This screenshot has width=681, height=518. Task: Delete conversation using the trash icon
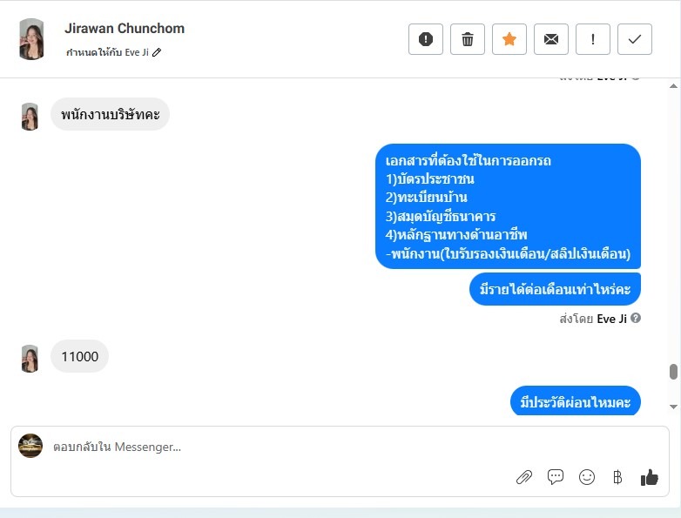(x=468, y=39)
